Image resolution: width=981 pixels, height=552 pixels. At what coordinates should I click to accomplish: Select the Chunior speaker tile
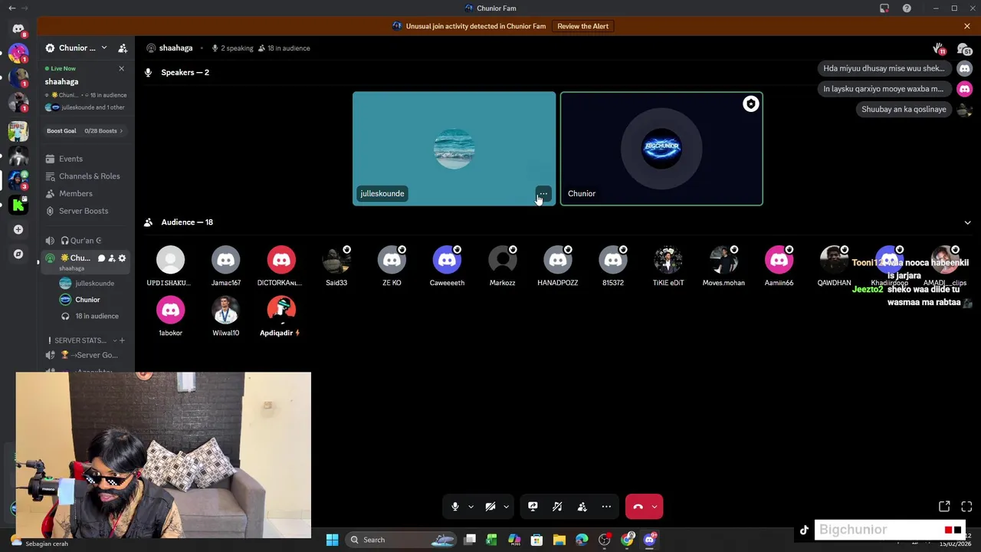coord(661,149)
